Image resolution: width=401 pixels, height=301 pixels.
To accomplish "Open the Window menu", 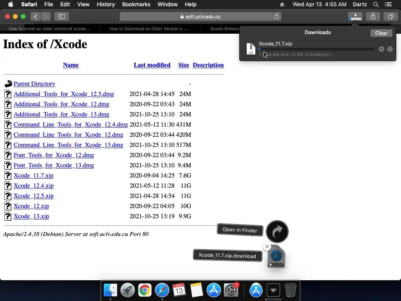I will (x=167, y=4).
